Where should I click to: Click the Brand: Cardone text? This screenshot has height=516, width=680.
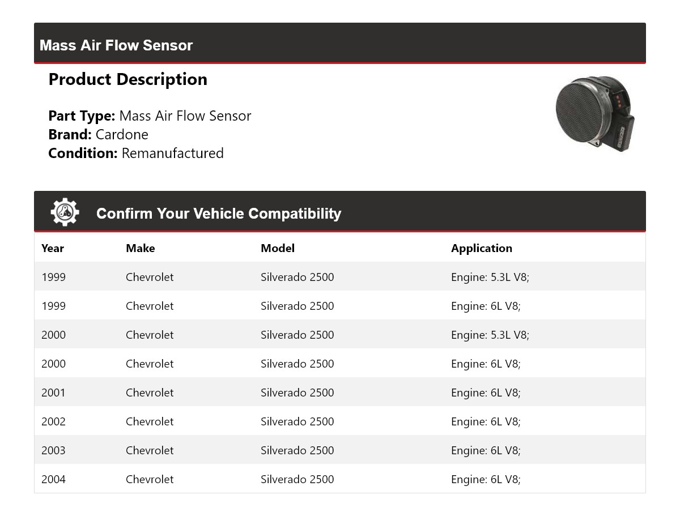[x=98, y=135]
